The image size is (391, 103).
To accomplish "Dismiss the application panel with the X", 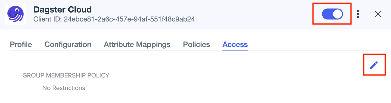I will click(378, 14).
